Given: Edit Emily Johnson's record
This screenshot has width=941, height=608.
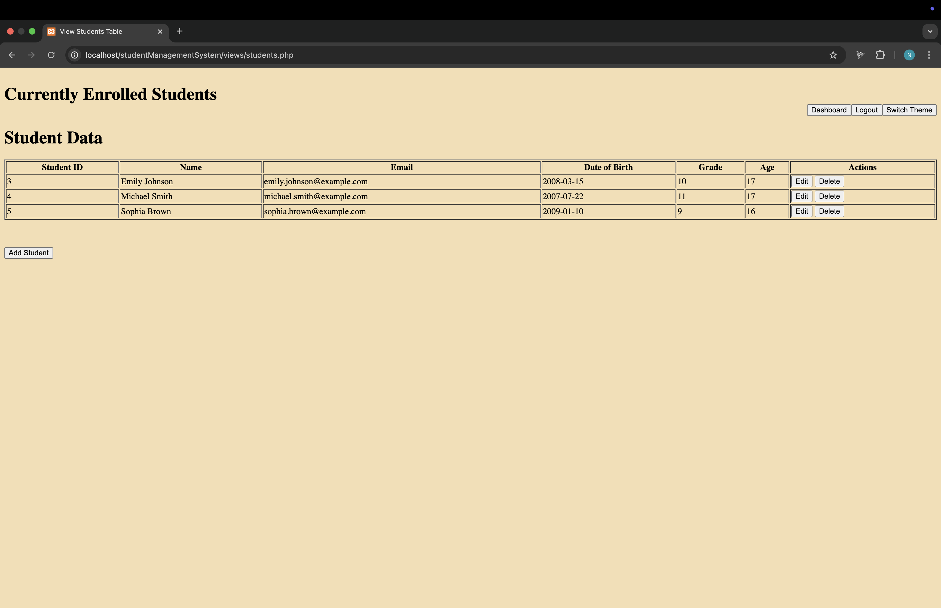Looking at the screenshot, I should pos(801,181).
